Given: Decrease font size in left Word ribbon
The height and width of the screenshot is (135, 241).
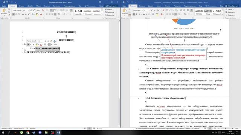Looking at the screenshot, I should [34, 10].
